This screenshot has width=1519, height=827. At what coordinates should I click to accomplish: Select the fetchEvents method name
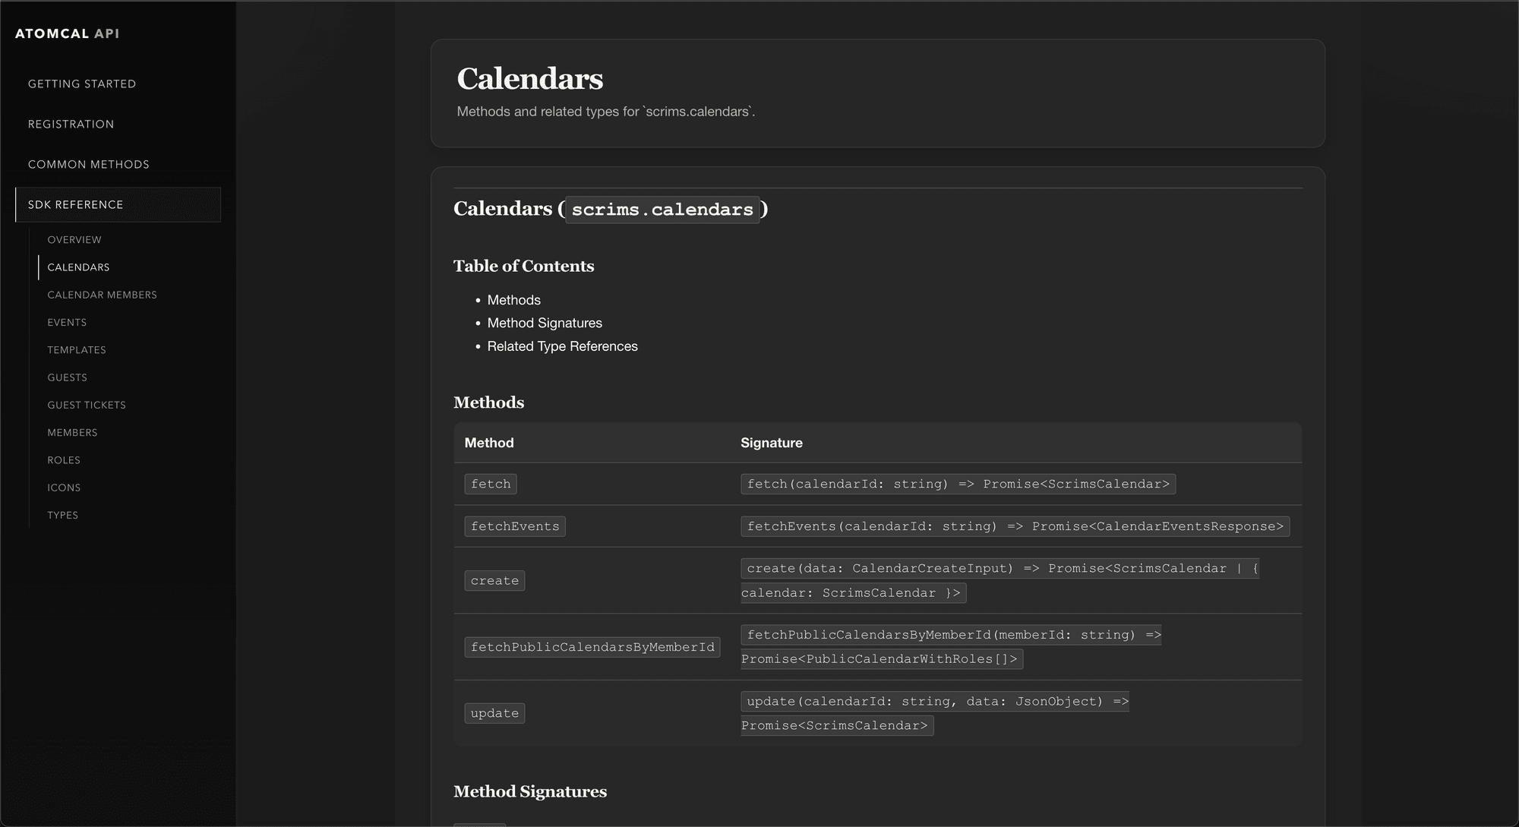514,526
